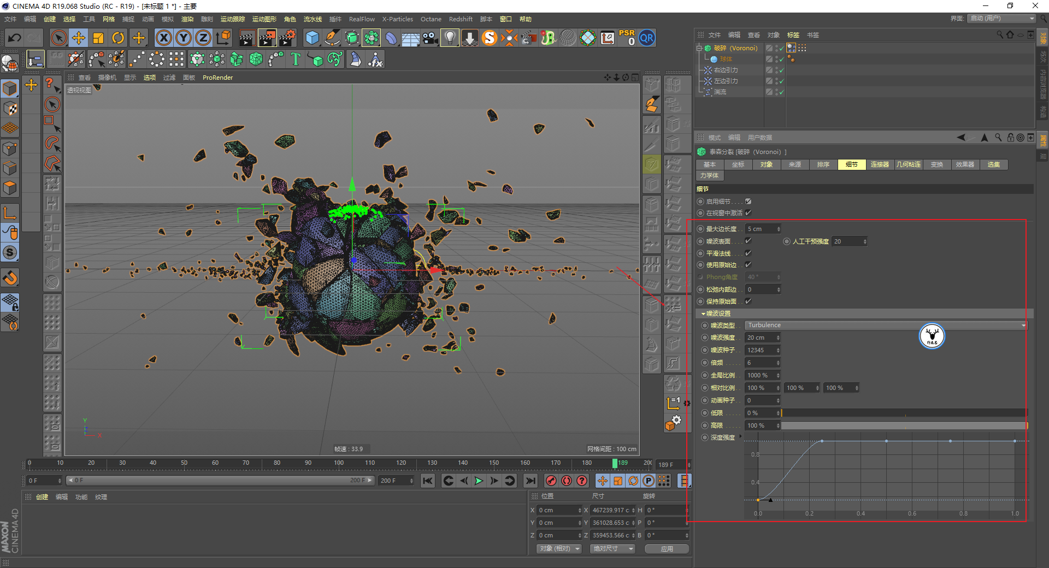Toggle the 保持原始面 checkbox
Screen dimensions: 1049x568
coord(749,301)
